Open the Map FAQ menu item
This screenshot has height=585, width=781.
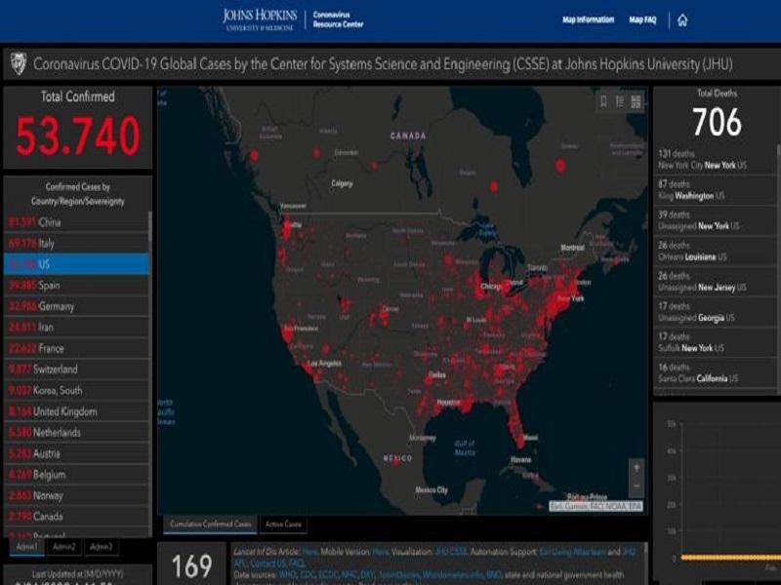(x=642, y=19)
